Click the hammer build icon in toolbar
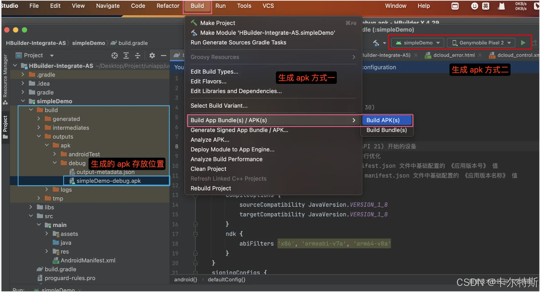 coord(376,43)
